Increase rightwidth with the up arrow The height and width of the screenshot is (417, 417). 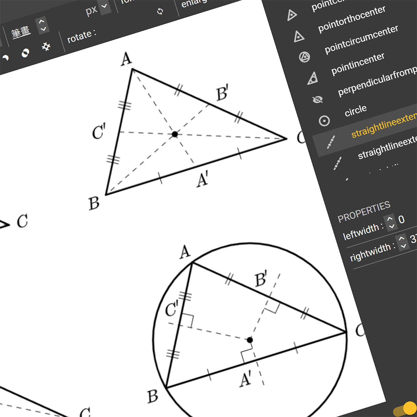[x=401, y=239]
